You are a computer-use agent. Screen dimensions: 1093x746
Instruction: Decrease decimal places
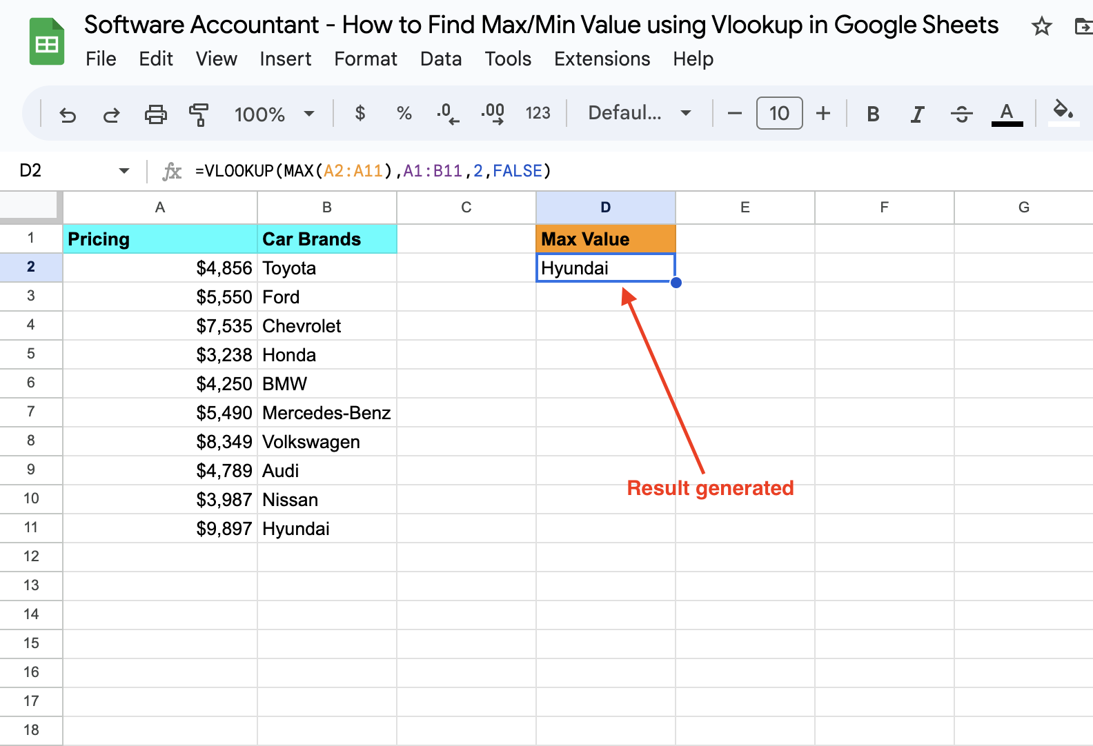(448, 114)
